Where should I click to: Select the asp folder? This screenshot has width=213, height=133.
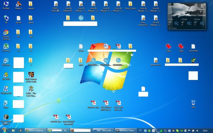[x=31, y=33]
